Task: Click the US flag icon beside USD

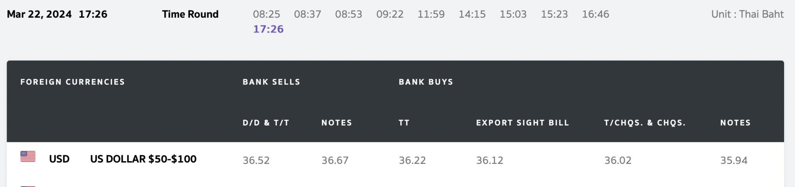Action: (x=28, y=156)
